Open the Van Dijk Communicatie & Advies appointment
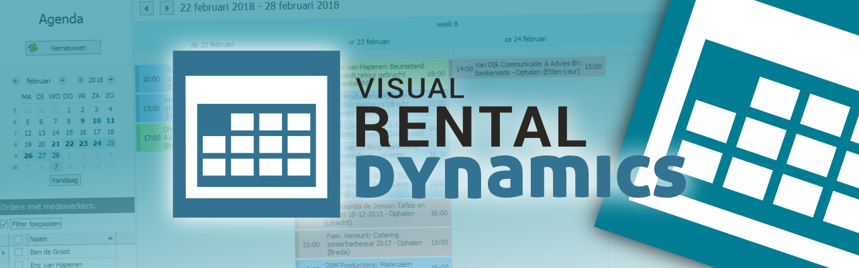This screenshot has width=859, height=268. click(x=527, y=67)
